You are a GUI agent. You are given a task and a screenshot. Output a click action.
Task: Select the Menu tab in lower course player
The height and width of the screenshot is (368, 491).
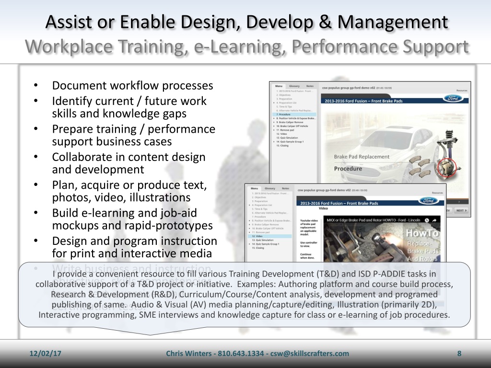(254, 188)
